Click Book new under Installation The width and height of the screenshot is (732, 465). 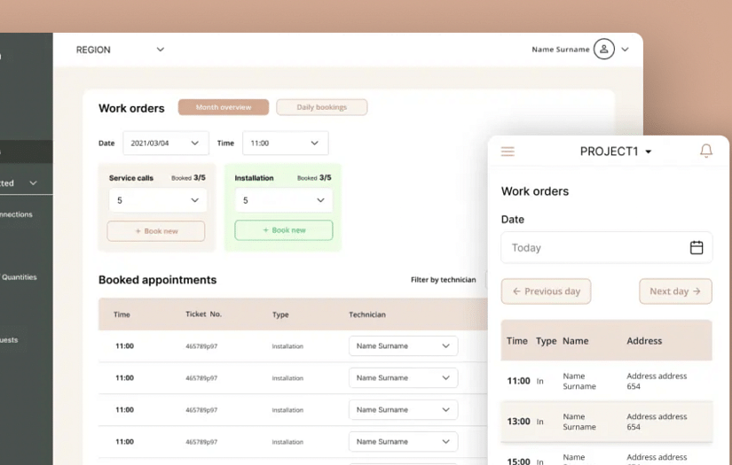tap(283, 230)
